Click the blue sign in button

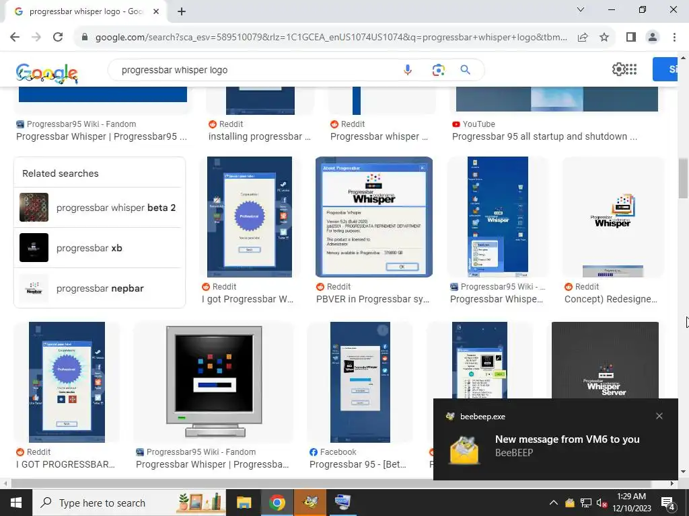click(665, 69)
